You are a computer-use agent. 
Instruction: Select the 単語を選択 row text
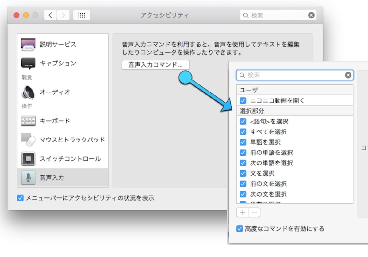pyautogui.click(x=265, y=142)
